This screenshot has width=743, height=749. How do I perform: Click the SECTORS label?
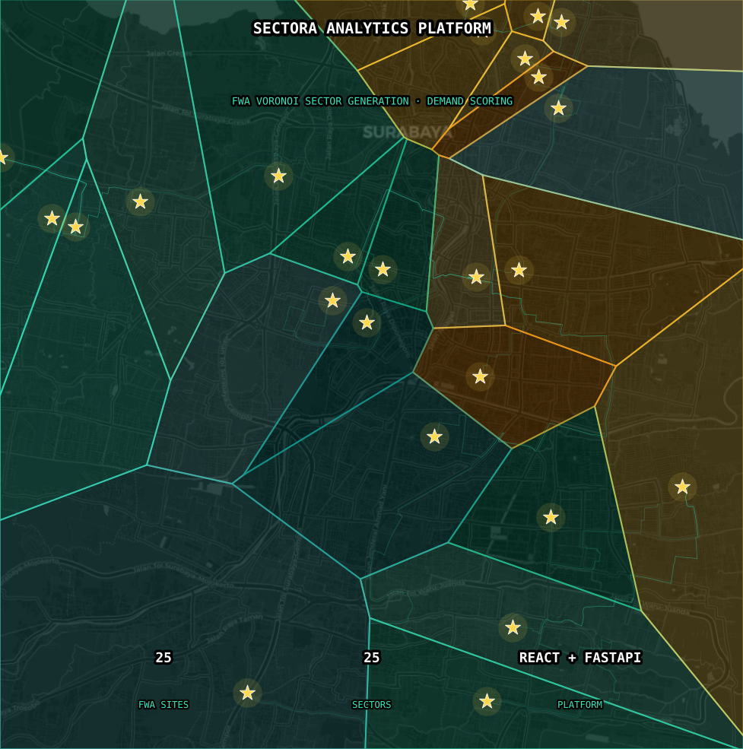tap(371, 705)
